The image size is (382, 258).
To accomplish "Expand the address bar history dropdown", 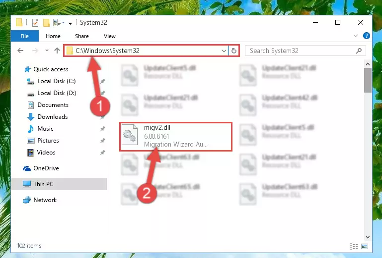I will point(224,51).
